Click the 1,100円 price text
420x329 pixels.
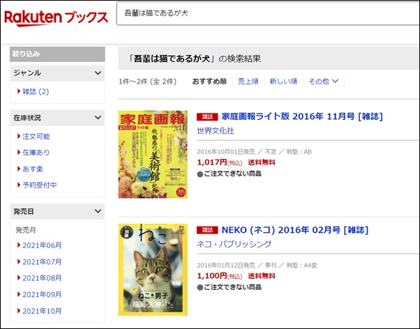(x=212, y=276)
